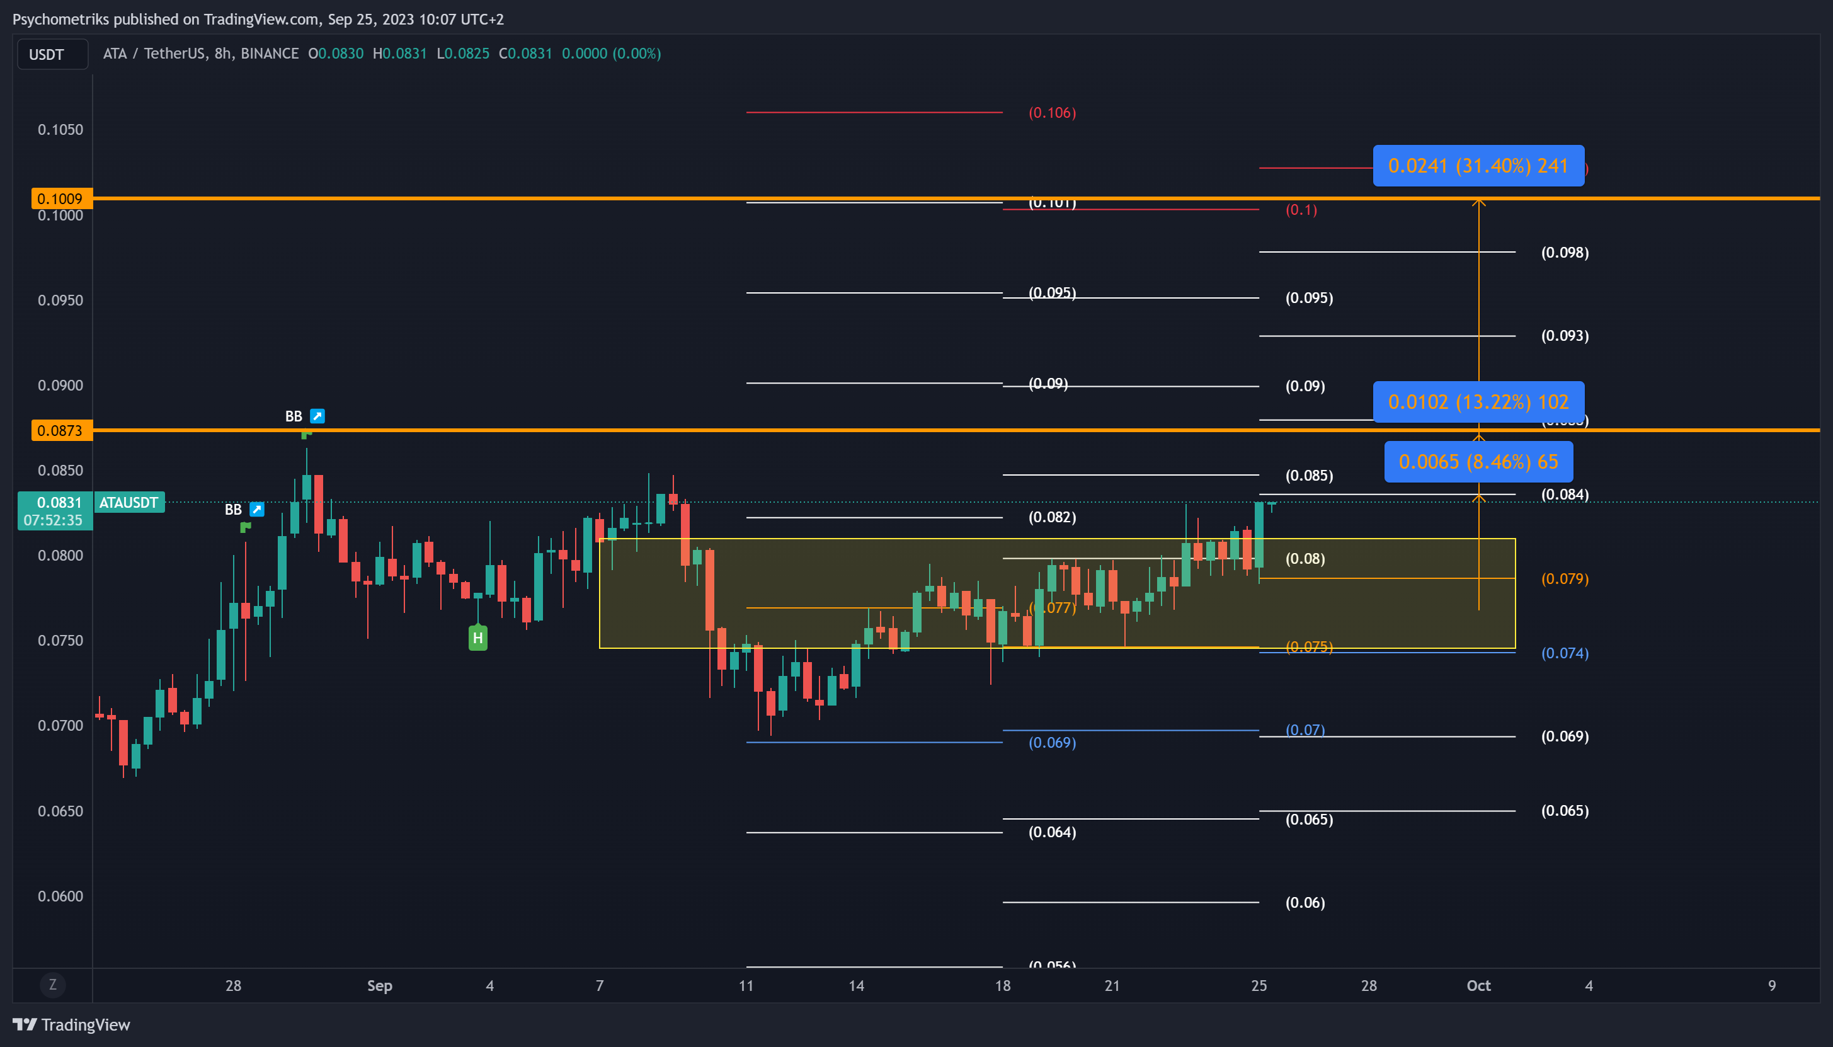Click the blue (0.074) level label
The height and width of the screenshot is (1047, 1833).
point(1564,653)
